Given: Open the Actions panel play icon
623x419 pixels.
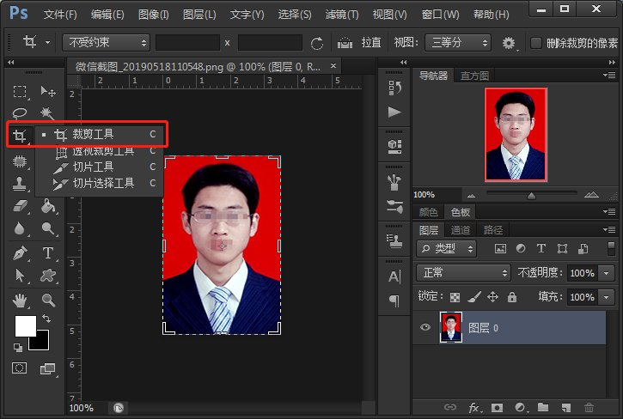Looking at the screenshot, I should tap(394, 112).
